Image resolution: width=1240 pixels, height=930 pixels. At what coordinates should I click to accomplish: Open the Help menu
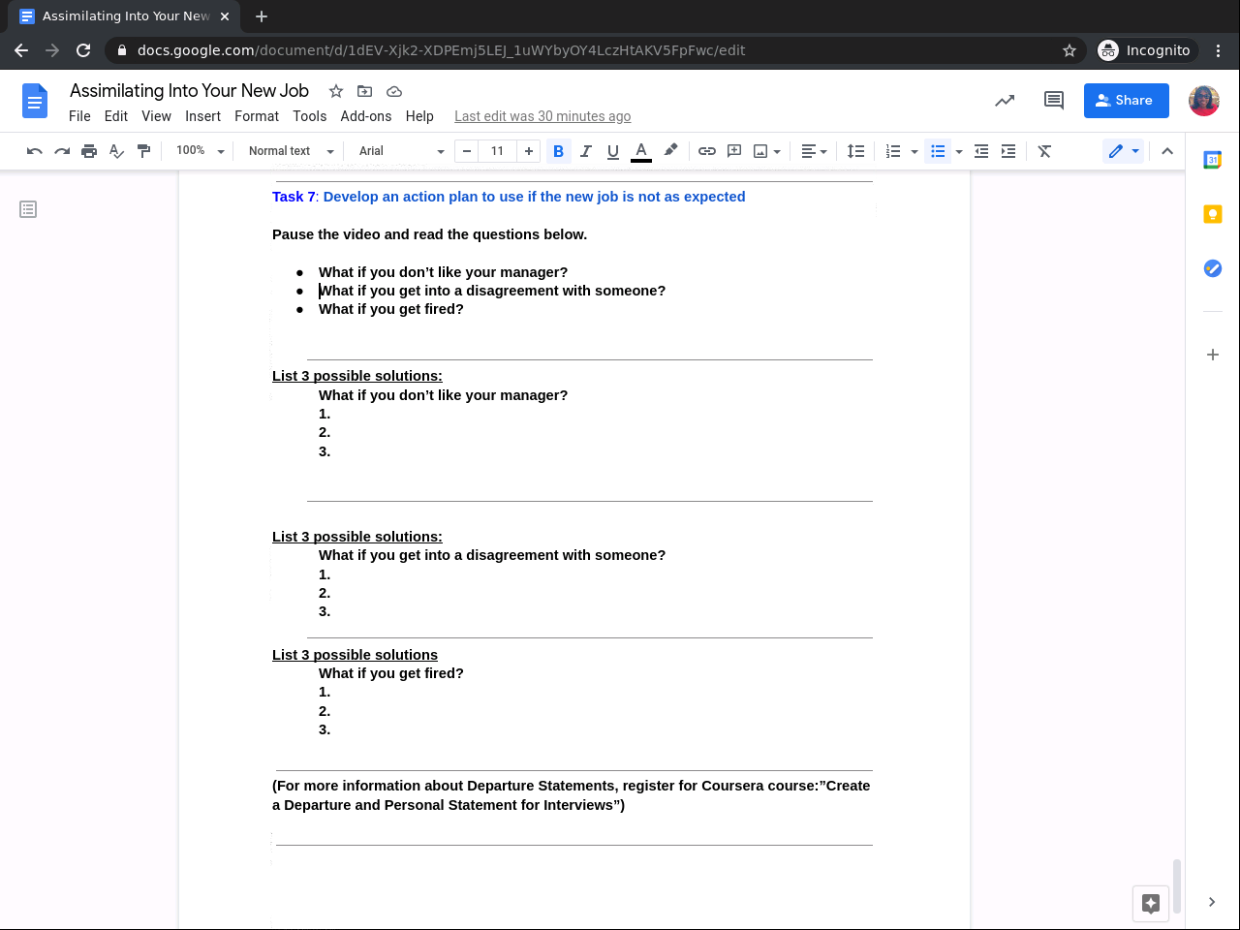click(419, 116)
